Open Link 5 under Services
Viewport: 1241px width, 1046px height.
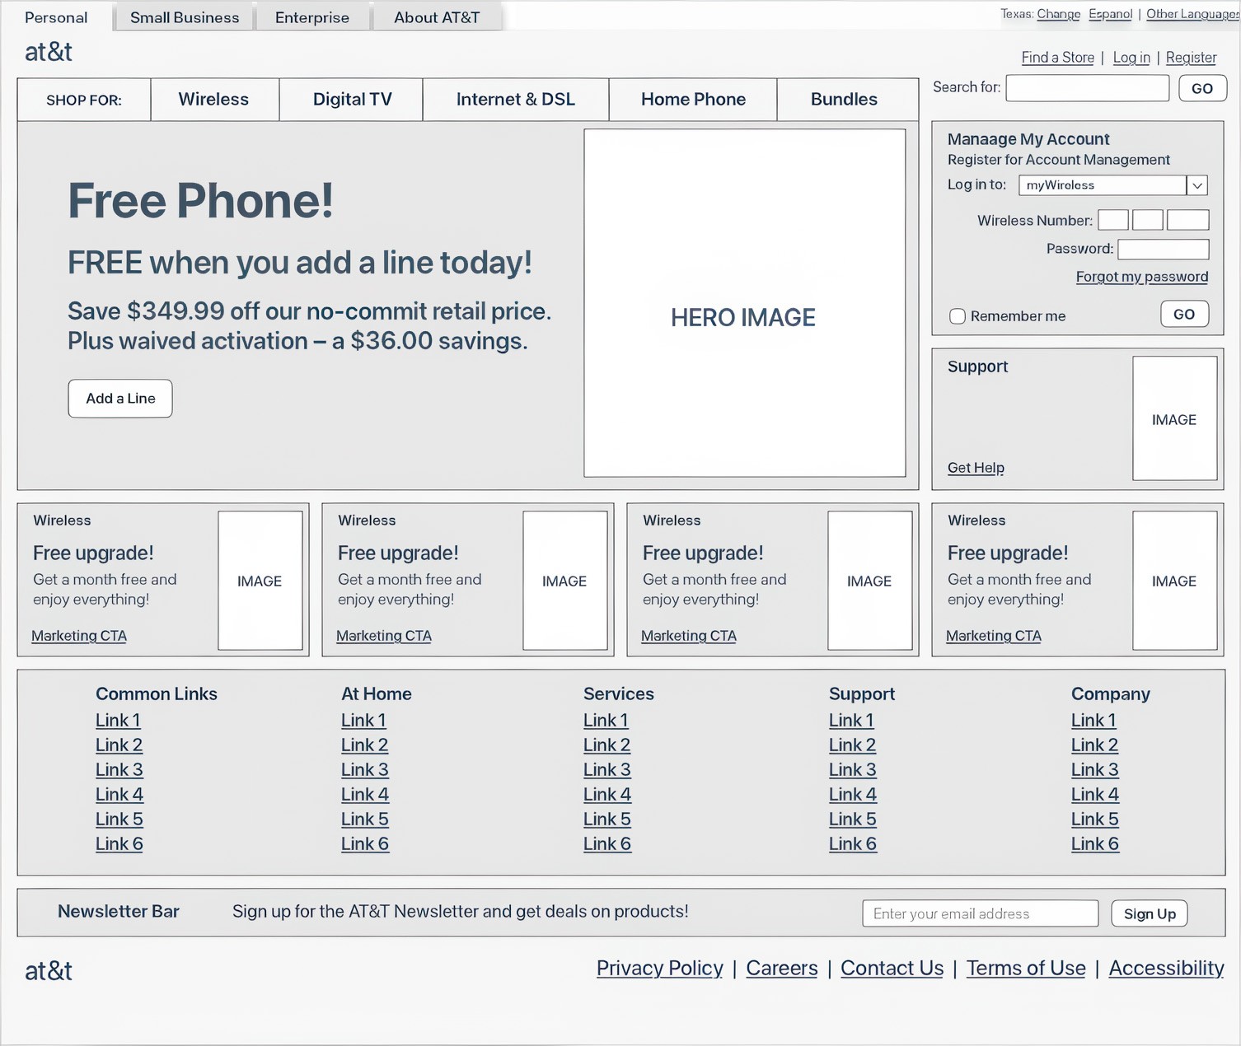coord(607,820)
